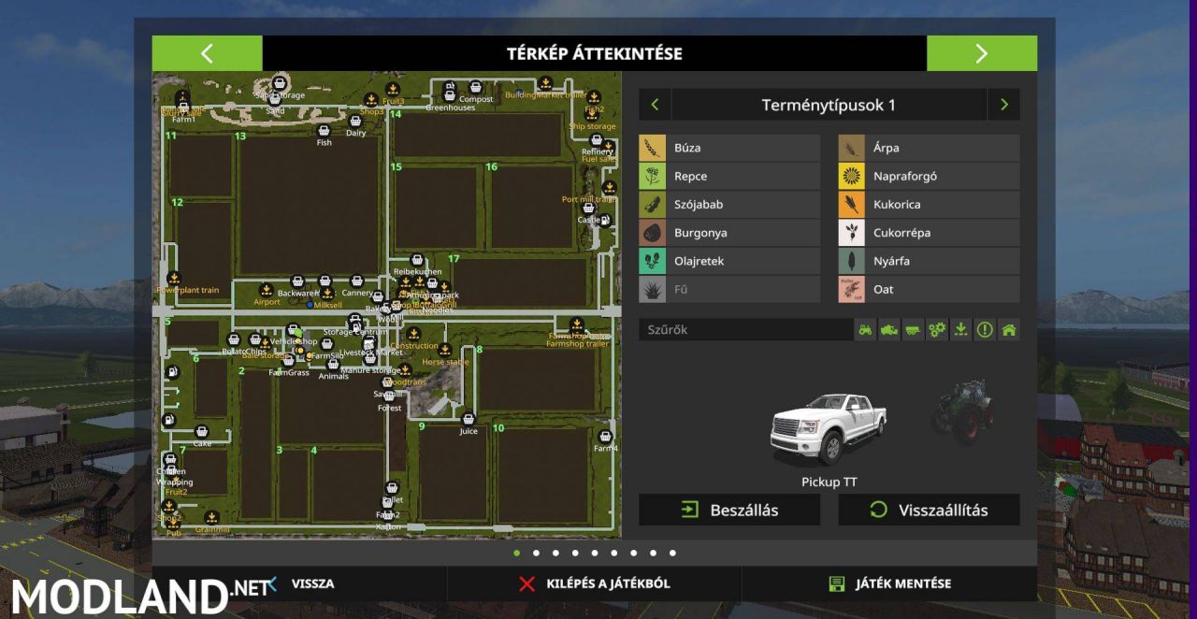This screenshot has width=1197, height=619.
Task: Click field number 17 on the map
Action: (454, 258)
